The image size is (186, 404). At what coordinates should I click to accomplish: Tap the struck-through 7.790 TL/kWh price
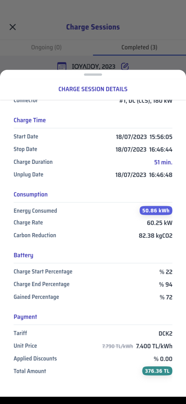pyautogui.click(x=117, y=346)
